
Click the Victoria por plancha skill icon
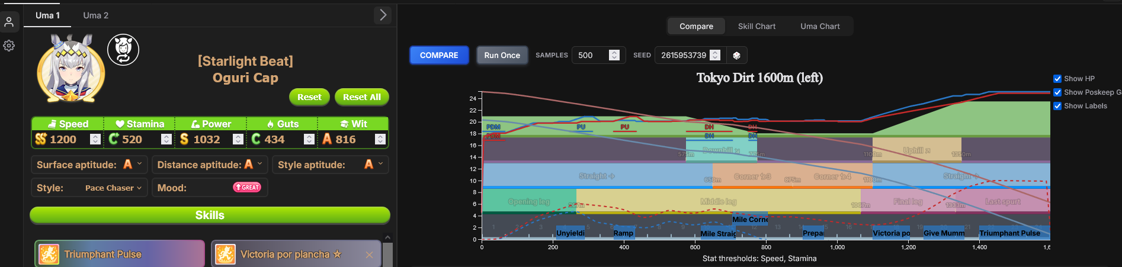[x=225, y=255]
